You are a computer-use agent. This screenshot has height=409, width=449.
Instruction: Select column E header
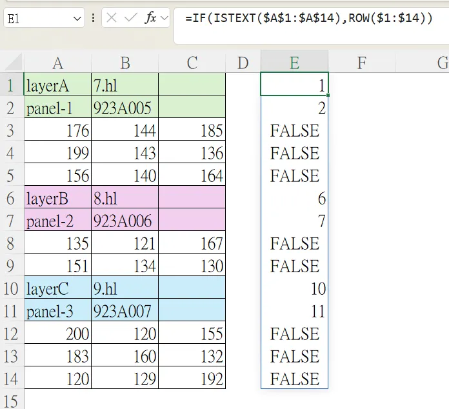pyautogui.click(x=294, y=63)
